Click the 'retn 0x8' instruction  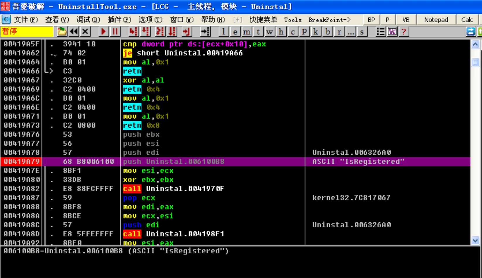141,125
